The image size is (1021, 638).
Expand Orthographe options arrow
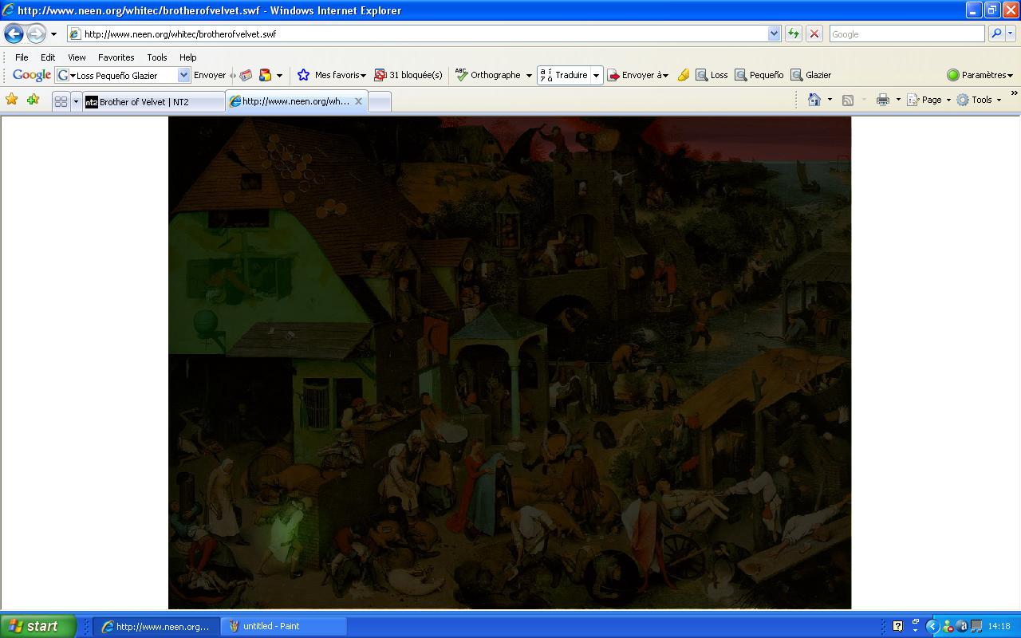529,76
